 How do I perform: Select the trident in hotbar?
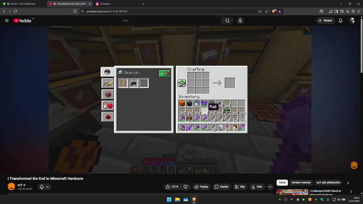pos(220,127)
